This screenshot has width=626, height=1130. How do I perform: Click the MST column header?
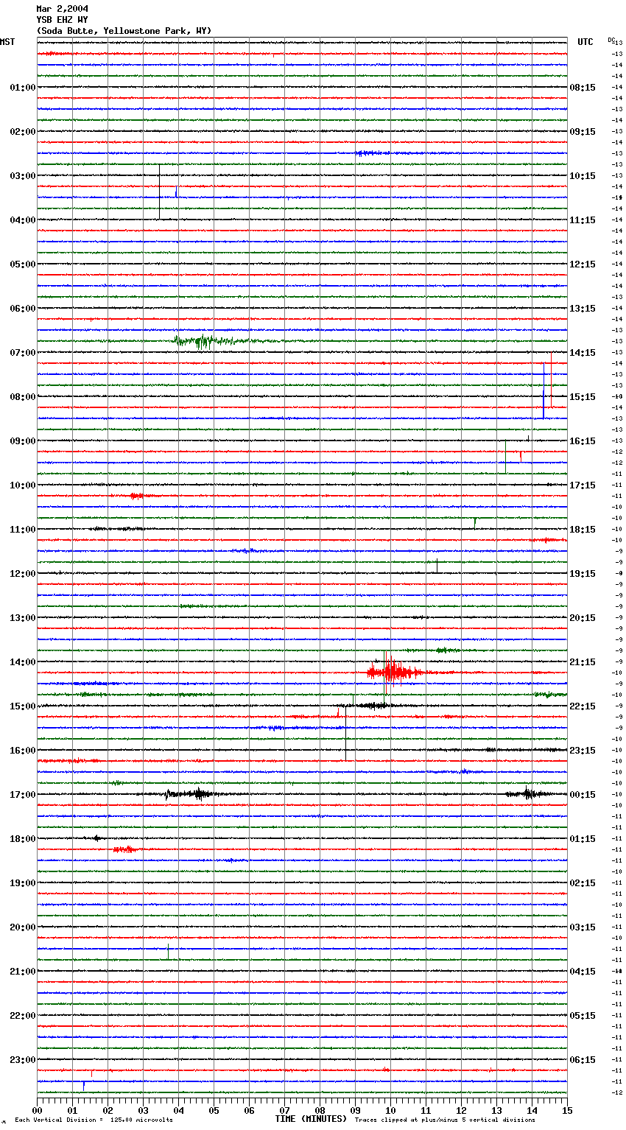tap(7, 42)
